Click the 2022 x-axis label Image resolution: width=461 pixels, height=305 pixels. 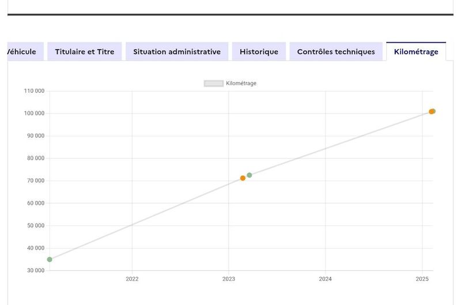132,279
